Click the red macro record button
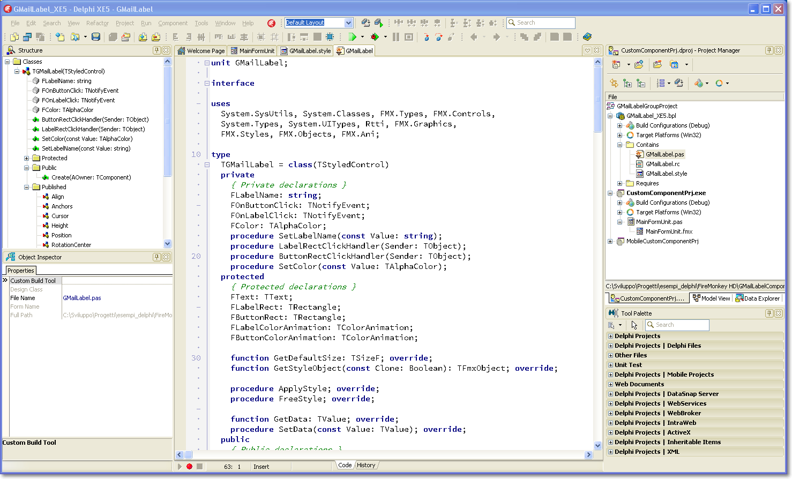This screenshot has height=479, width=792. coord(189,467)
